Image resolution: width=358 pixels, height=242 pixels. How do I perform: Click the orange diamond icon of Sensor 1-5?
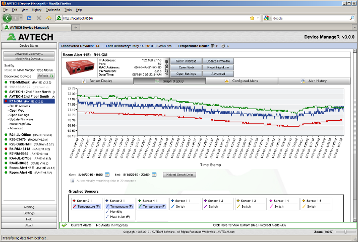304,201
